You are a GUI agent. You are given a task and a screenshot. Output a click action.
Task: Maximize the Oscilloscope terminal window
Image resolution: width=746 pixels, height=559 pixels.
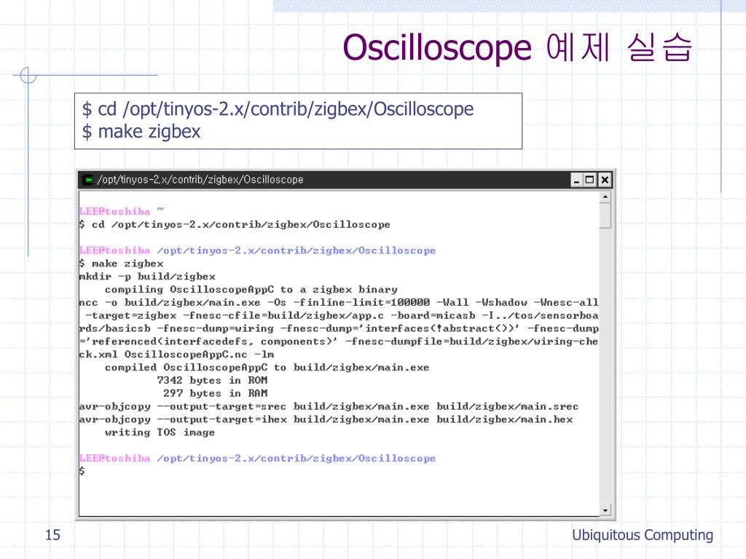coord(589,181)
